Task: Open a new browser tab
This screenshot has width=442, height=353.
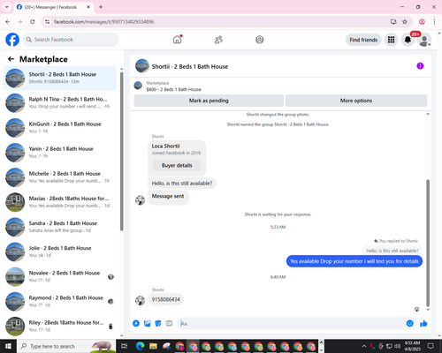Action: 101,7
